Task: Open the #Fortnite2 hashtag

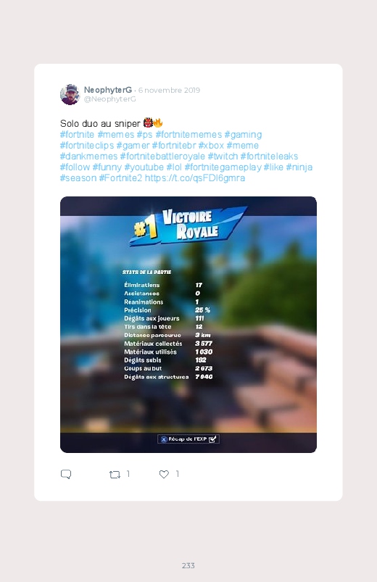Action: pyautogui.click(x=120, y=178)
